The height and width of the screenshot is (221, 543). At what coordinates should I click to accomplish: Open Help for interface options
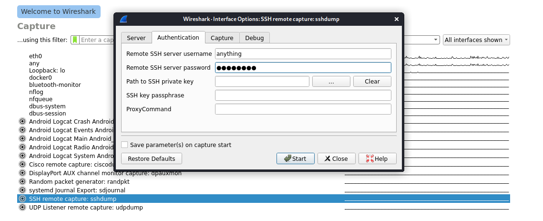pyautogui.click(x=378, y=158)
